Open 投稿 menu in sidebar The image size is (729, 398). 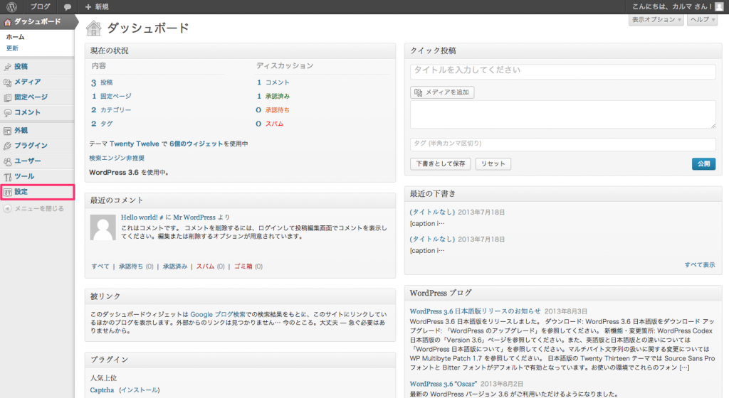(x=21, y=67)
